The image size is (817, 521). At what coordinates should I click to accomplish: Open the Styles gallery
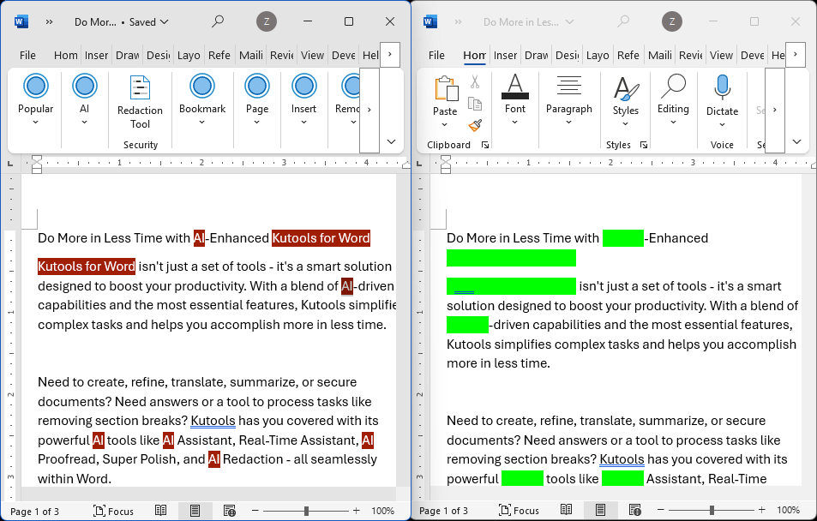coord(625,102)
